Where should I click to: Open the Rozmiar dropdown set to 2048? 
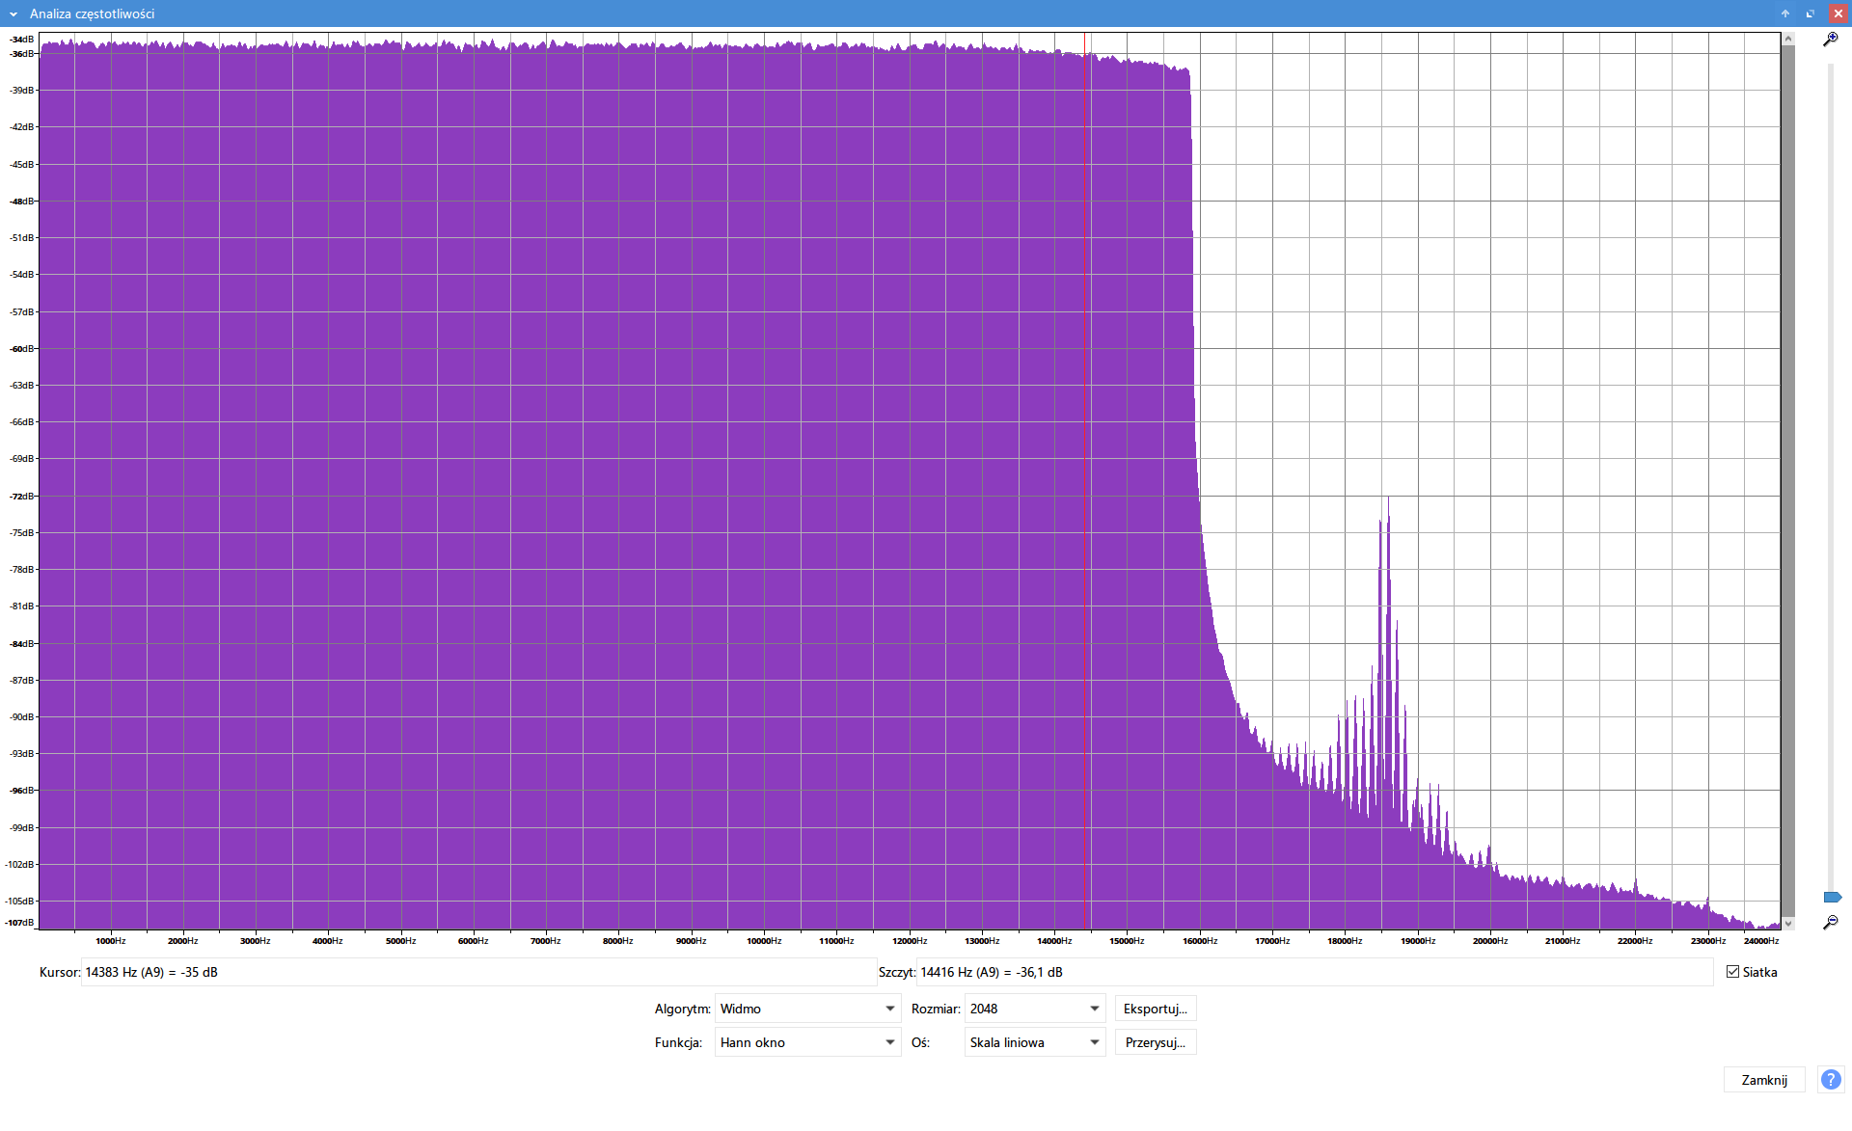click(x=1034, y=1009)
